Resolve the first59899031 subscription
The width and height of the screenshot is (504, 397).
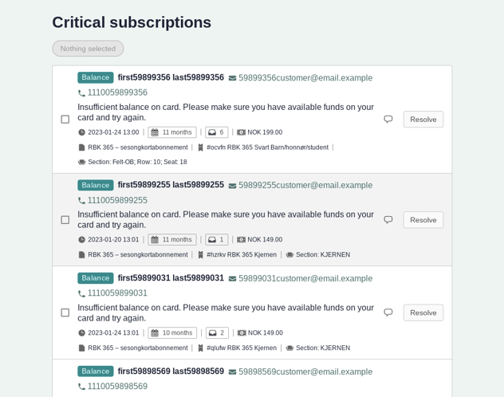point(423,312)
